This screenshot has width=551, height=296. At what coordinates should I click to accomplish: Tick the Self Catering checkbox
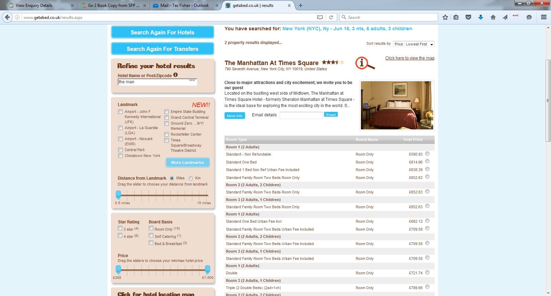pyautogui.click(x=151, y=235)
